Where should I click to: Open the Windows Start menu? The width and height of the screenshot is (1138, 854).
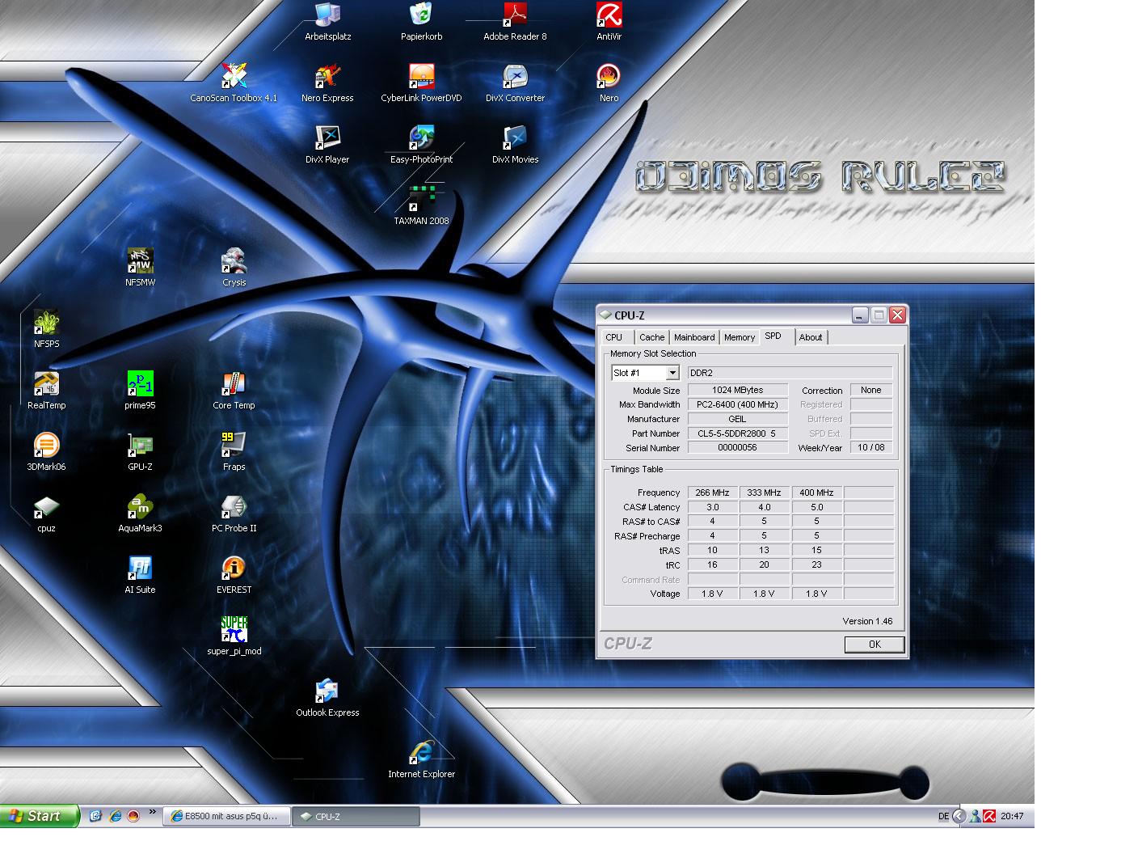coord(40,816)
